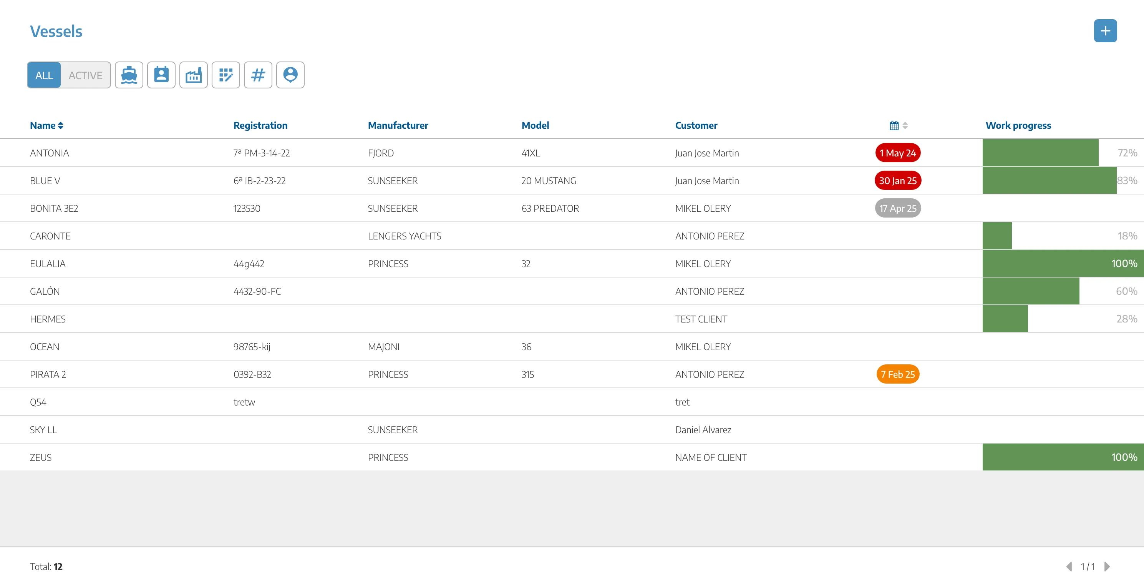The width and height of the screenshot is (1144, 585).
Task: Go to next page arrow
Action: click(1107, 567)
